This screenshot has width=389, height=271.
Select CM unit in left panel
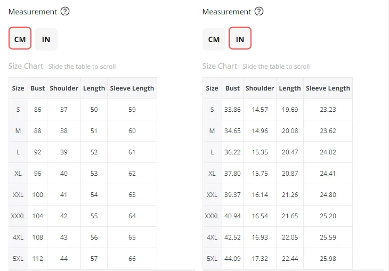click(x=20, y=39)
